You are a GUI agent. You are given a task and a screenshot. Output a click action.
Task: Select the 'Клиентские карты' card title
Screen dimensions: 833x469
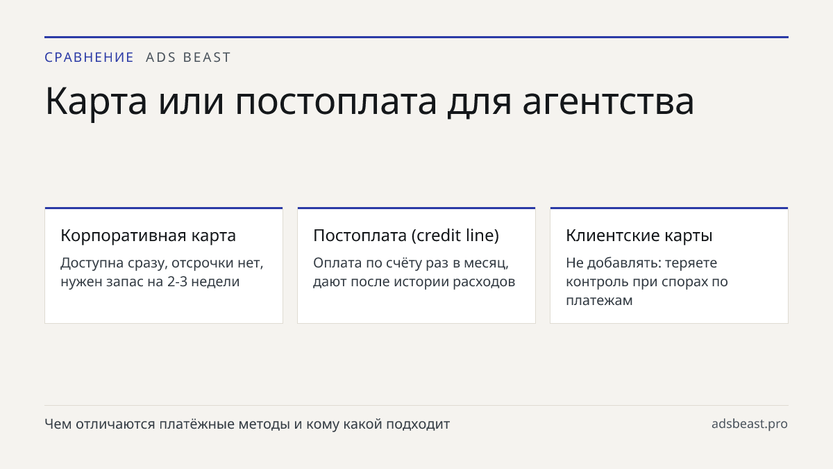click(639, 236)
